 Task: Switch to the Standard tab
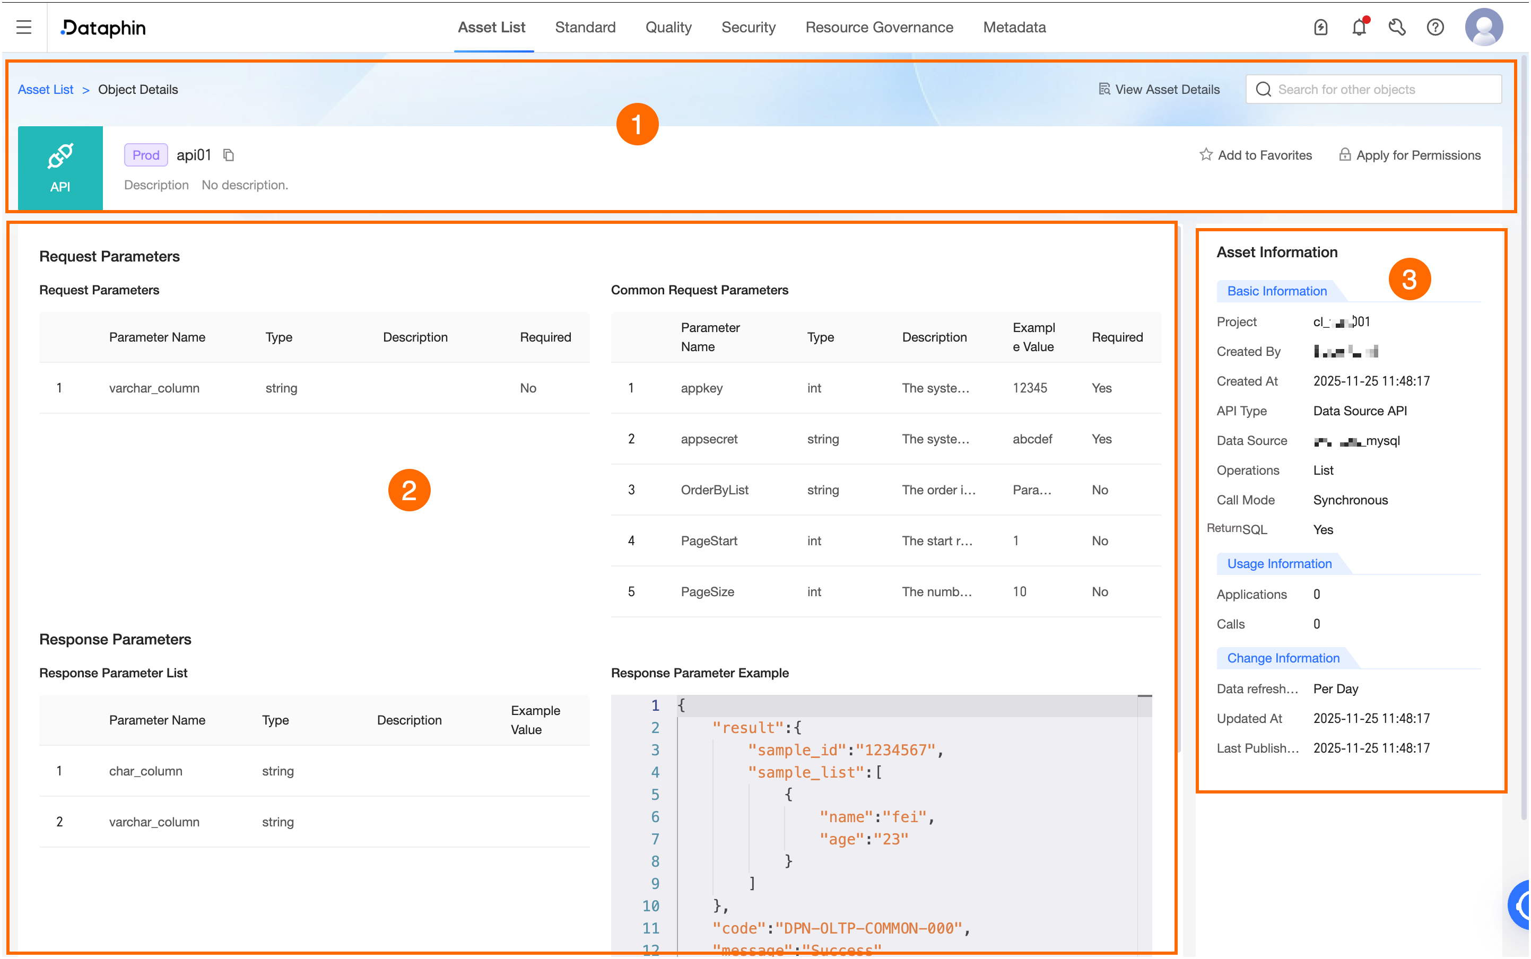point(585,27)
